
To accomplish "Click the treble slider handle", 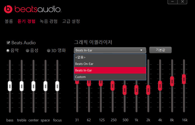I will click(22, 86).
